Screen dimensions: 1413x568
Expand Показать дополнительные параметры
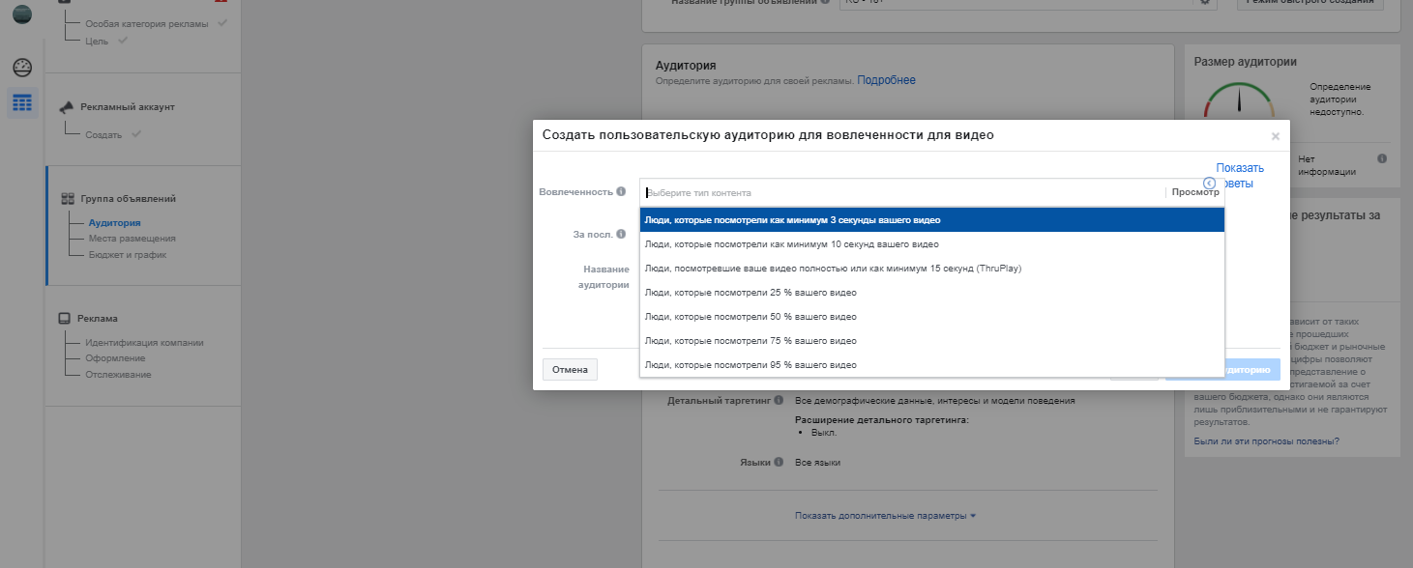click(x=885, y=516)
